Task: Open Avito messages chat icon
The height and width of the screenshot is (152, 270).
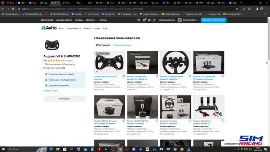Action: [x=149, y=20]
